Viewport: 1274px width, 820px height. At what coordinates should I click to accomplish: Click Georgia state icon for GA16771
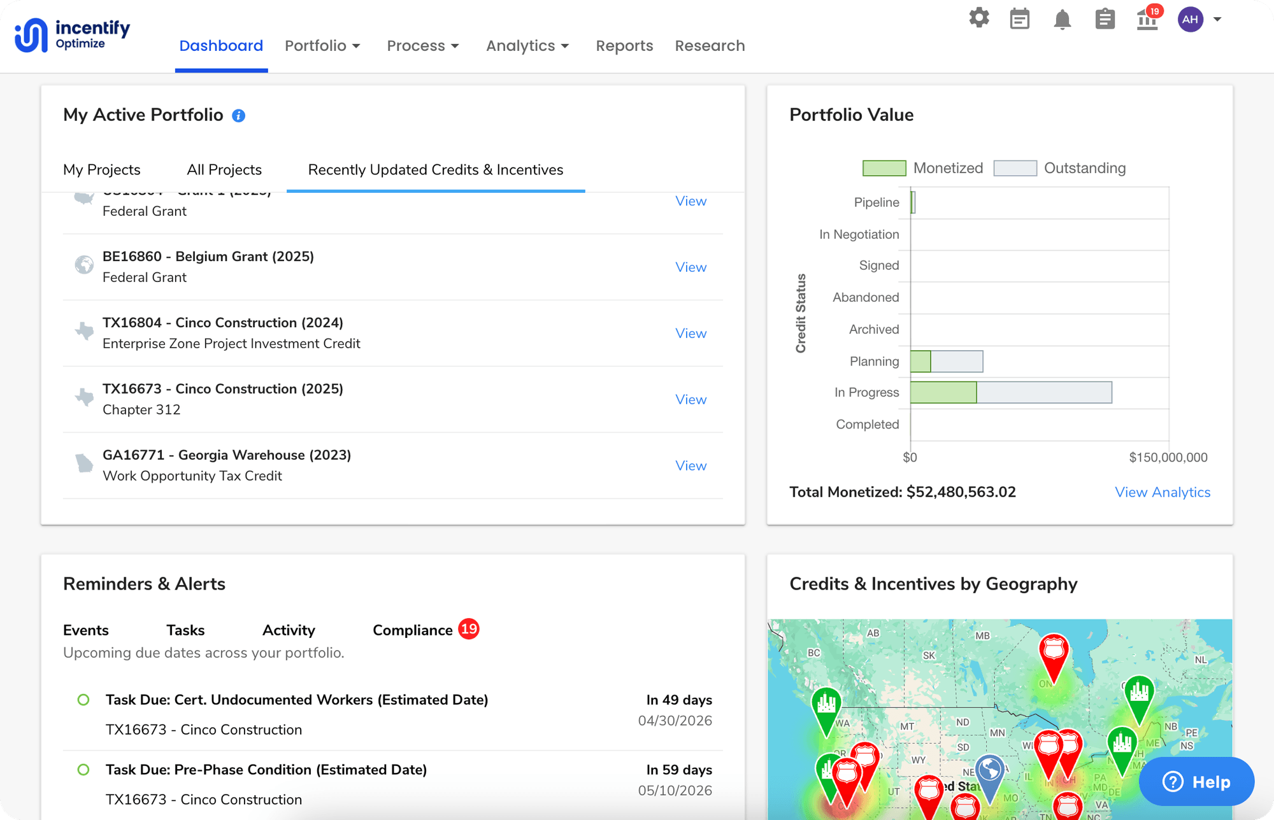84,463
